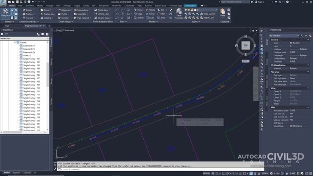313x176 pixels.
Task: Open Layer Properties manager
Action: click(179, 14)
